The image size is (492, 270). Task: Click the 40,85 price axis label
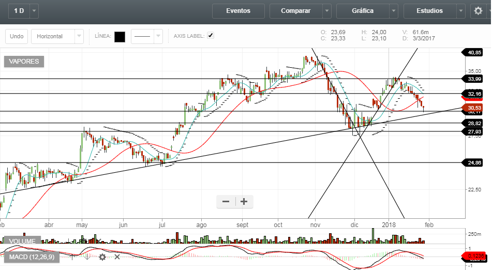(x=473, y=53)
